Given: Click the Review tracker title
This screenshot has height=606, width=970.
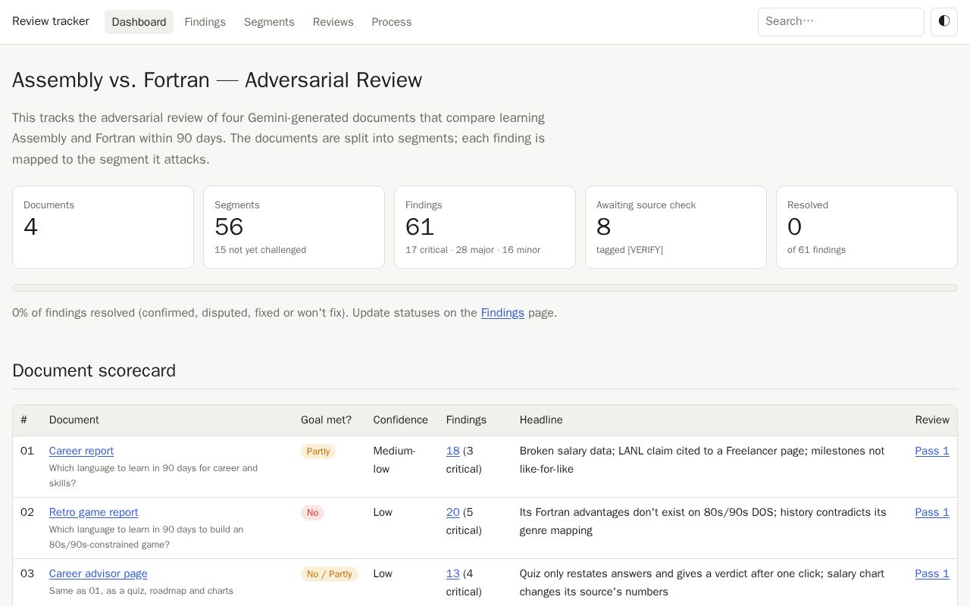Looking at the screenshot, I should pos(51,21).
